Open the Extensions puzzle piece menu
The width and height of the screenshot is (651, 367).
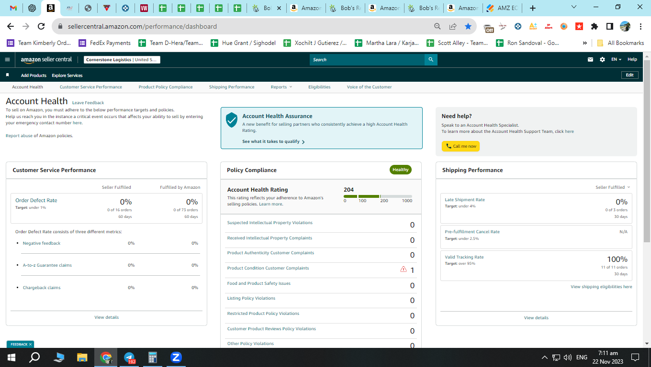coord(595,26)
